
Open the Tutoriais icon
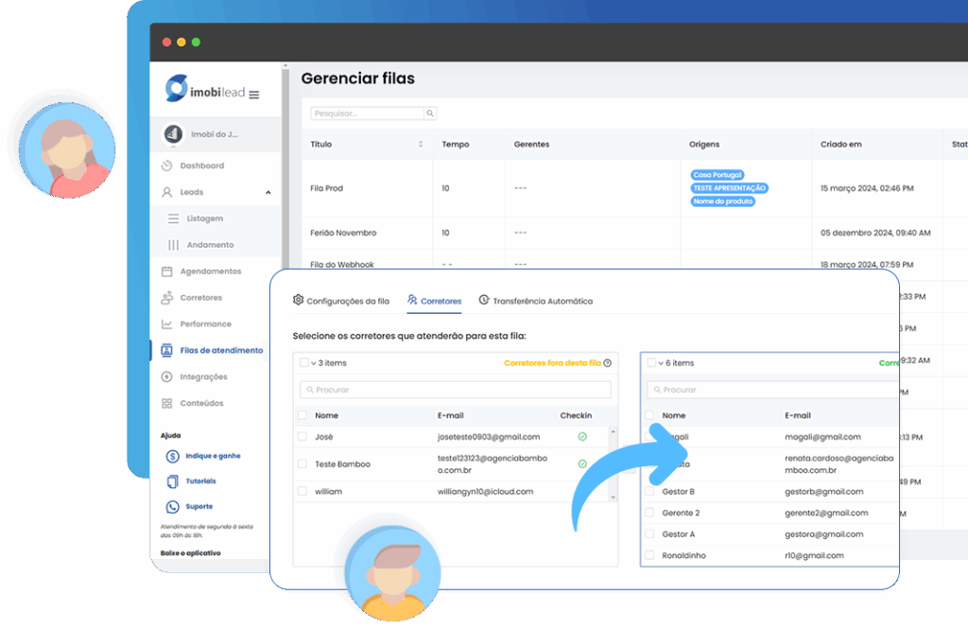pos(173,481)
